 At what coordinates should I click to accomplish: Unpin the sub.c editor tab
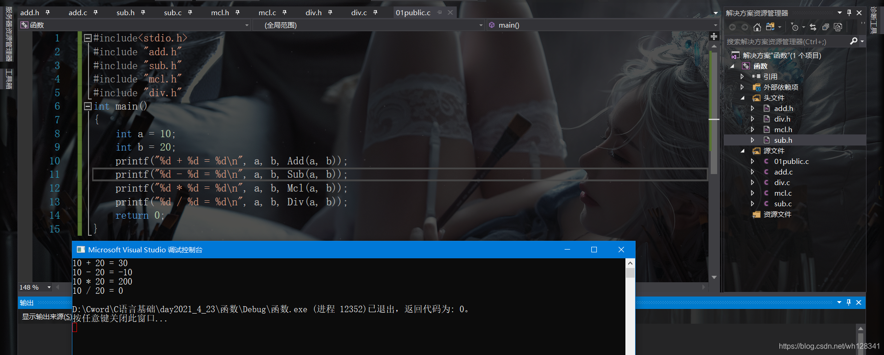point(190,12)
